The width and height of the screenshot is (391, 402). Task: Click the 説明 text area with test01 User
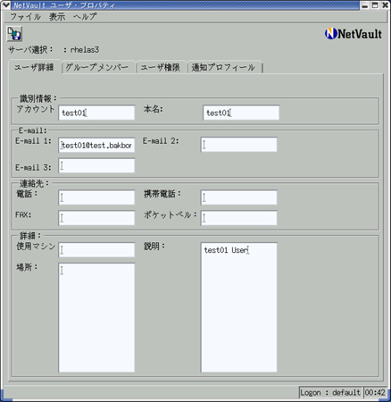[x=239, y=307]
